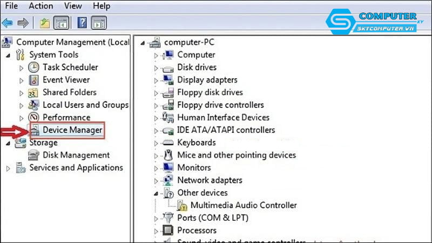The height and width of the screenshot is (243, 432).
Task: Click the Network adapters icon
Action: 168,180
